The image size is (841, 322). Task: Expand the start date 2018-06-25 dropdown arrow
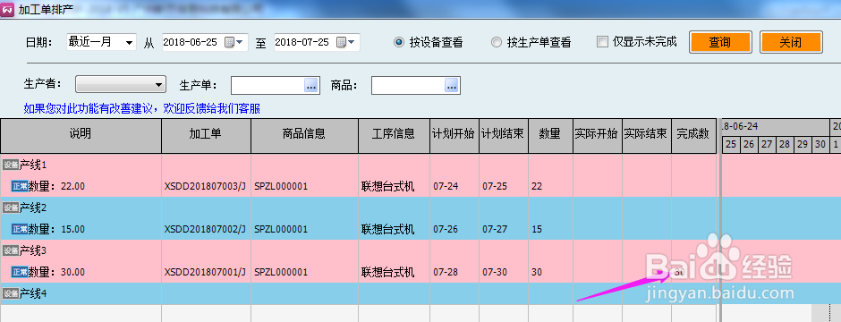click(239, 42)
